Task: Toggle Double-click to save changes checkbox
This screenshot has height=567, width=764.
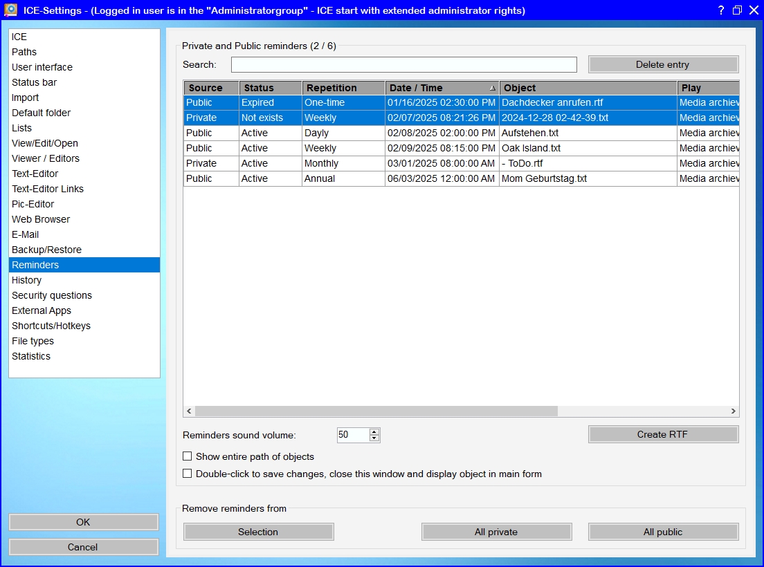Action: pos(188,474)
